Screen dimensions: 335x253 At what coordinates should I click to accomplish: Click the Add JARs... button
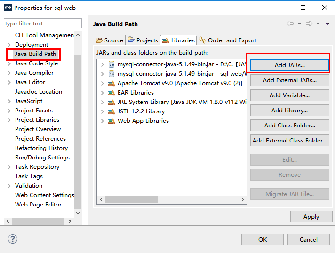(289, 65)
